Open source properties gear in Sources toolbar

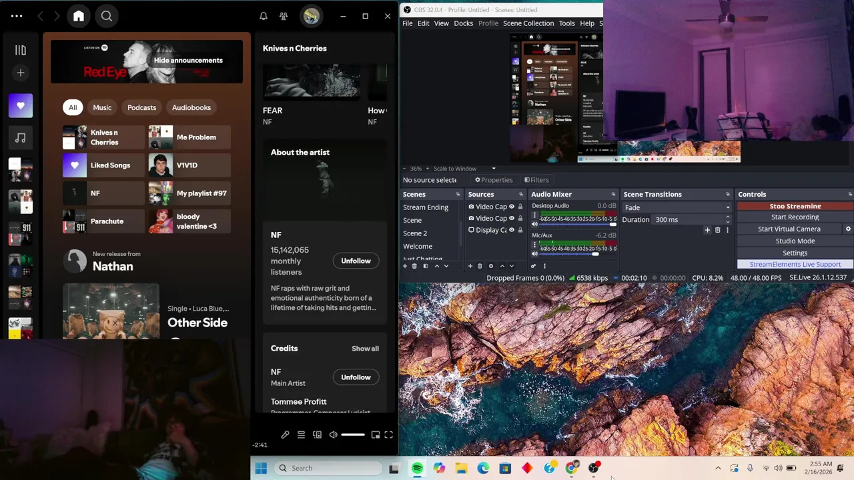[491, 266]
